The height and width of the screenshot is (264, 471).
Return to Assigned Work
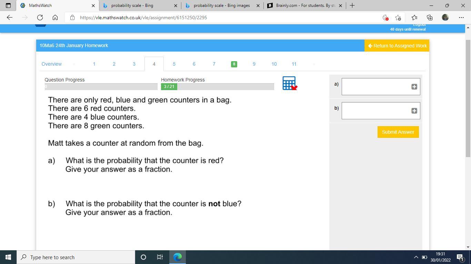[x=397, y=46]
